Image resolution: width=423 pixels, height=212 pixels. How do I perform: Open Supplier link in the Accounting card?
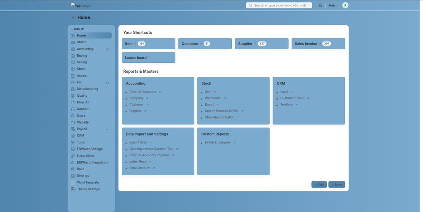coord(135,111)
